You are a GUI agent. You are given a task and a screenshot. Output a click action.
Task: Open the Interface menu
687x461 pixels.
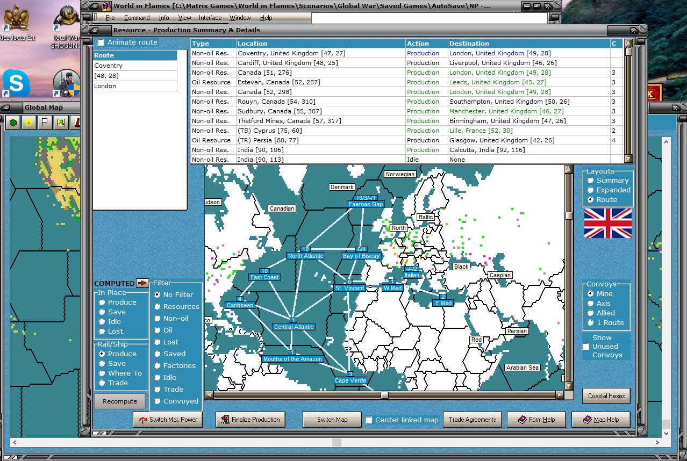point(210,18)
